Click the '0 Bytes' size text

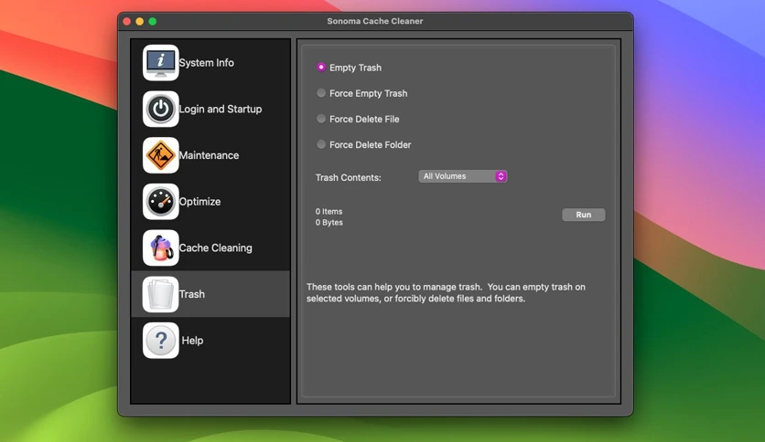click(x=329, y=223)
